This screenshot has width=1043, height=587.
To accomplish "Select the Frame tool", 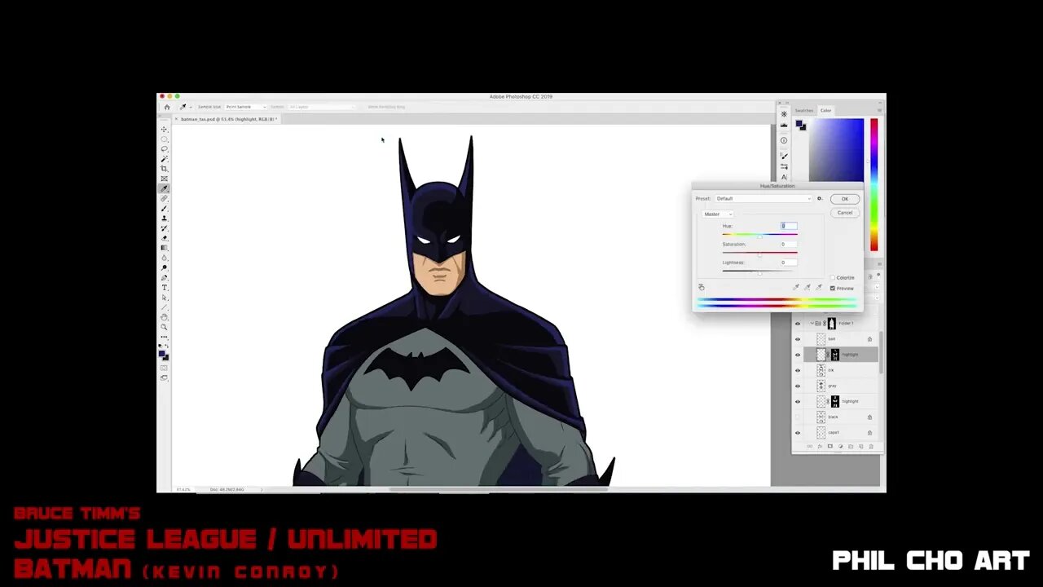I will pos(164,179).
